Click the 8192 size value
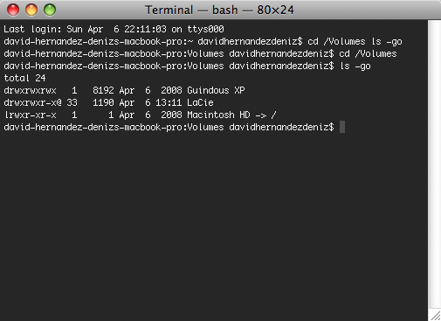 pyautogui.click(x=103, y=90)
